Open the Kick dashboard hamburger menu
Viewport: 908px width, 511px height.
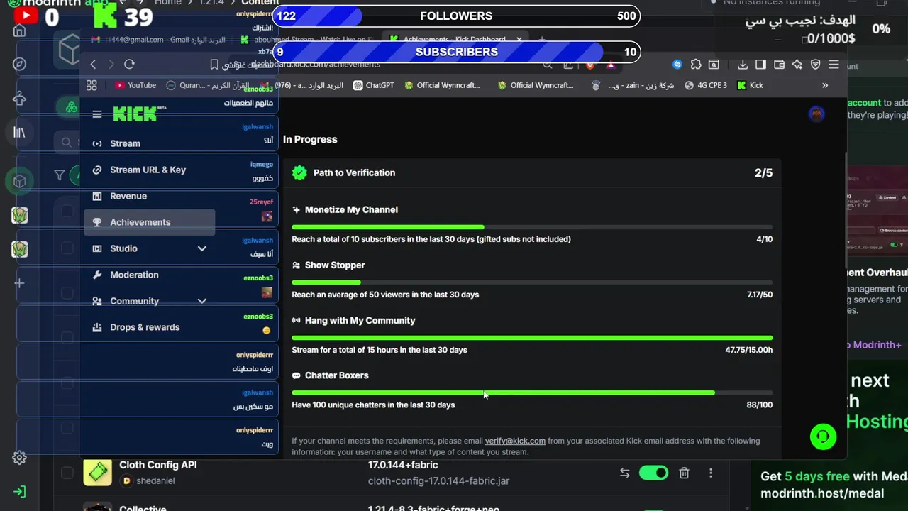(x=97, y=114)
